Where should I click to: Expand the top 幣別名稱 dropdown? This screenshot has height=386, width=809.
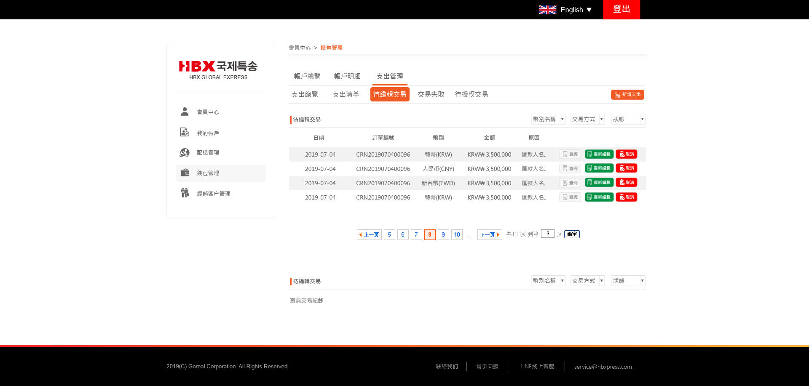click(548, 119)
